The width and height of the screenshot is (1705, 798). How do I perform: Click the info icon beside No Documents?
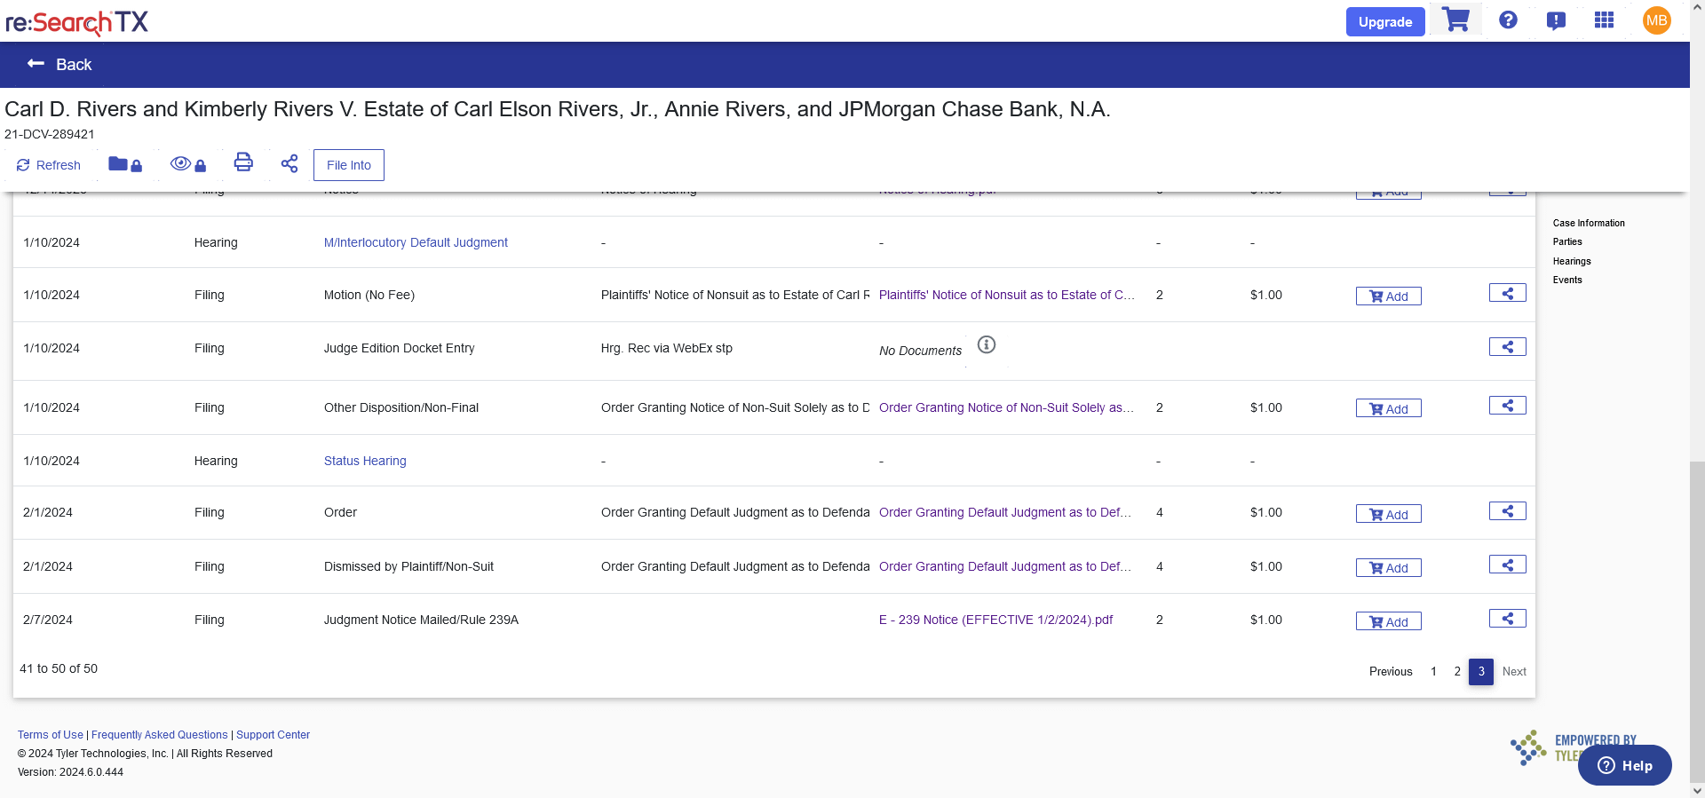[987, 344]
